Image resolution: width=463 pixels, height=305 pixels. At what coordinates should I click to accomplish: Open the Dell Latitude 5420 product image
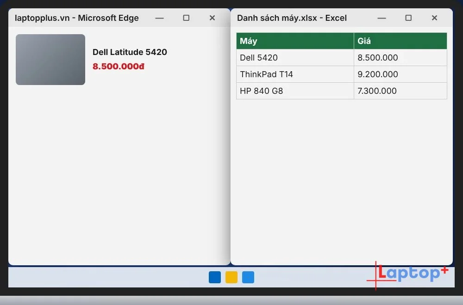click(50, 60)
